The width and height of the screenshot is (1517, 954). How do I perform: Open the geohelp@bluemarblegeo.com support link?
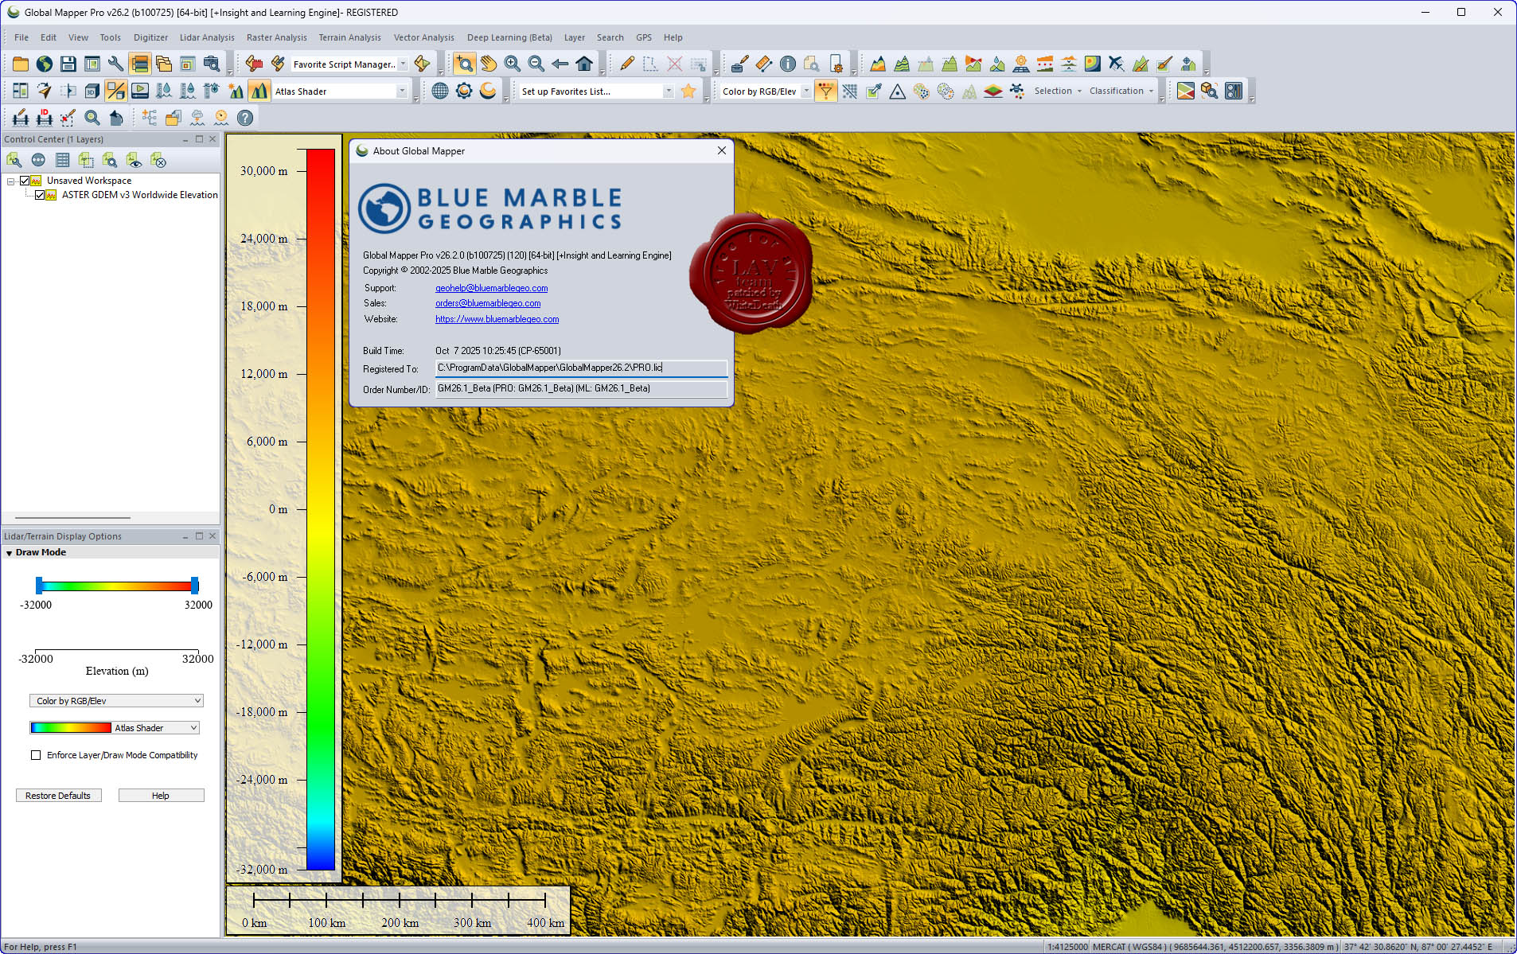(491, 288)
